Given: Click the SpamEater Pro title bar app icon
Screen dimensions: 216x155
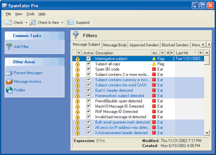Looking at the screenshot, I should 5,5.
